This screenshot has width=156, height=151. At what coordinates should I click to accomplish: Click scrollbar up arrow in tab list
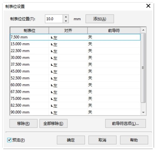pyautogui.click(x=143, y=30)
